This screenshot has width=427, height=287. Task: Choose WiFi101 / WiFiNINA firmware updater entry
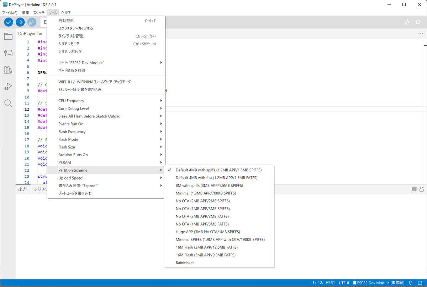[106, 82]
